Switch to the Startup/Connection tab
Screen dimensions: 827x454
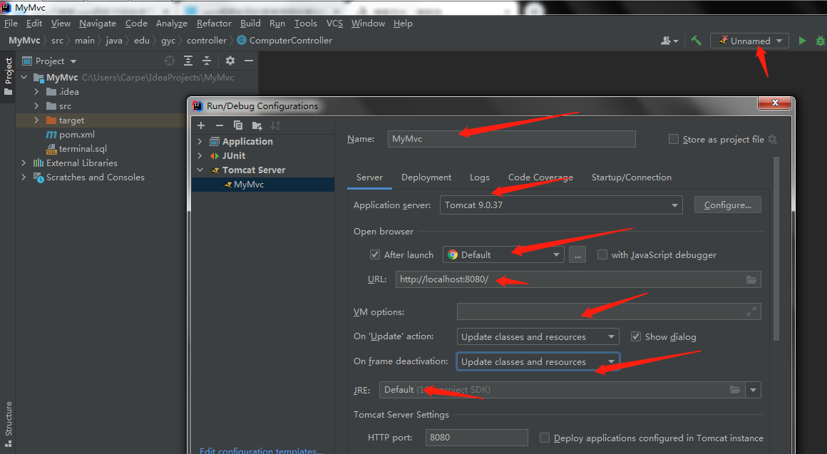pos(632,177)
